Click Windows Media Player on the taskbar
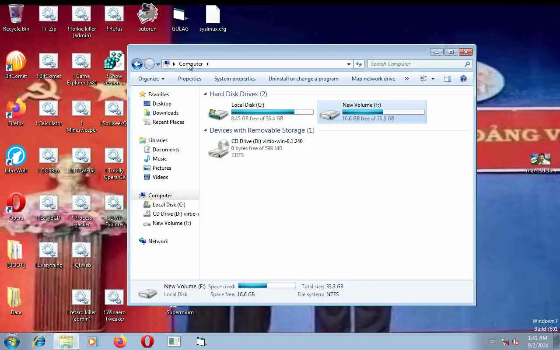Viewport: 560px width, 350px height. [x=93, y=341]
